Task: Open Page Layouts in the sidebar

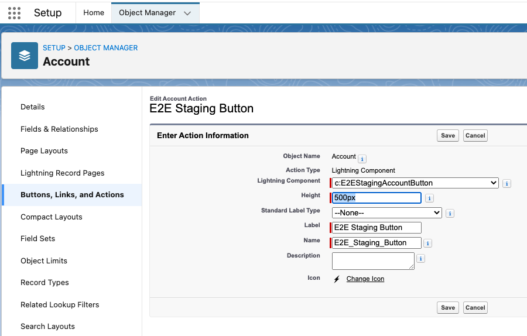Action: tap(44, 151)
